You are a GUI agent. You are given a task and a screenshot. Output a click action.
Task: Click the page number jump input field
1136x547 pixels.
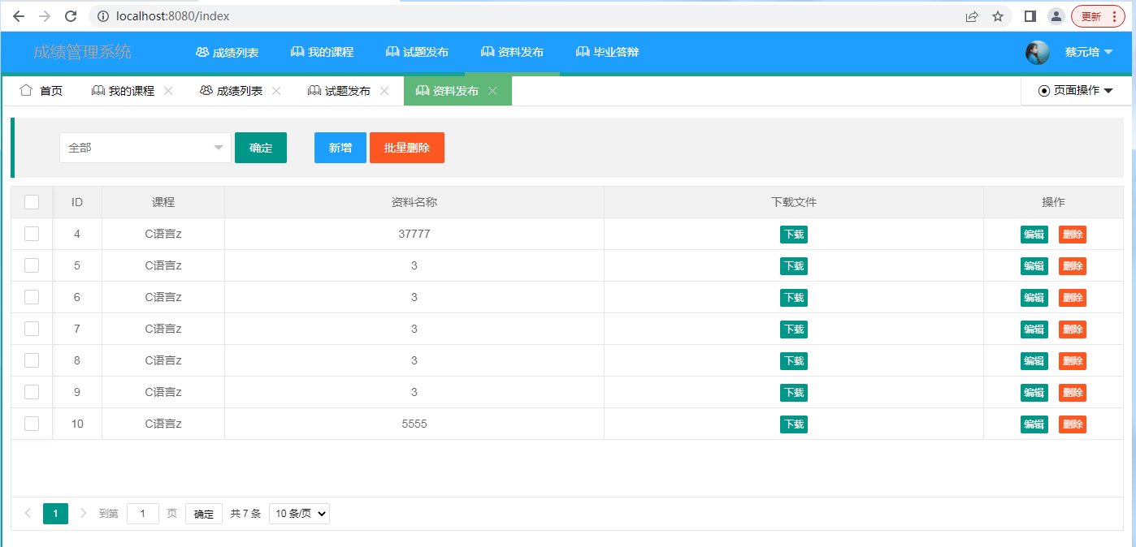coord(143,514)
